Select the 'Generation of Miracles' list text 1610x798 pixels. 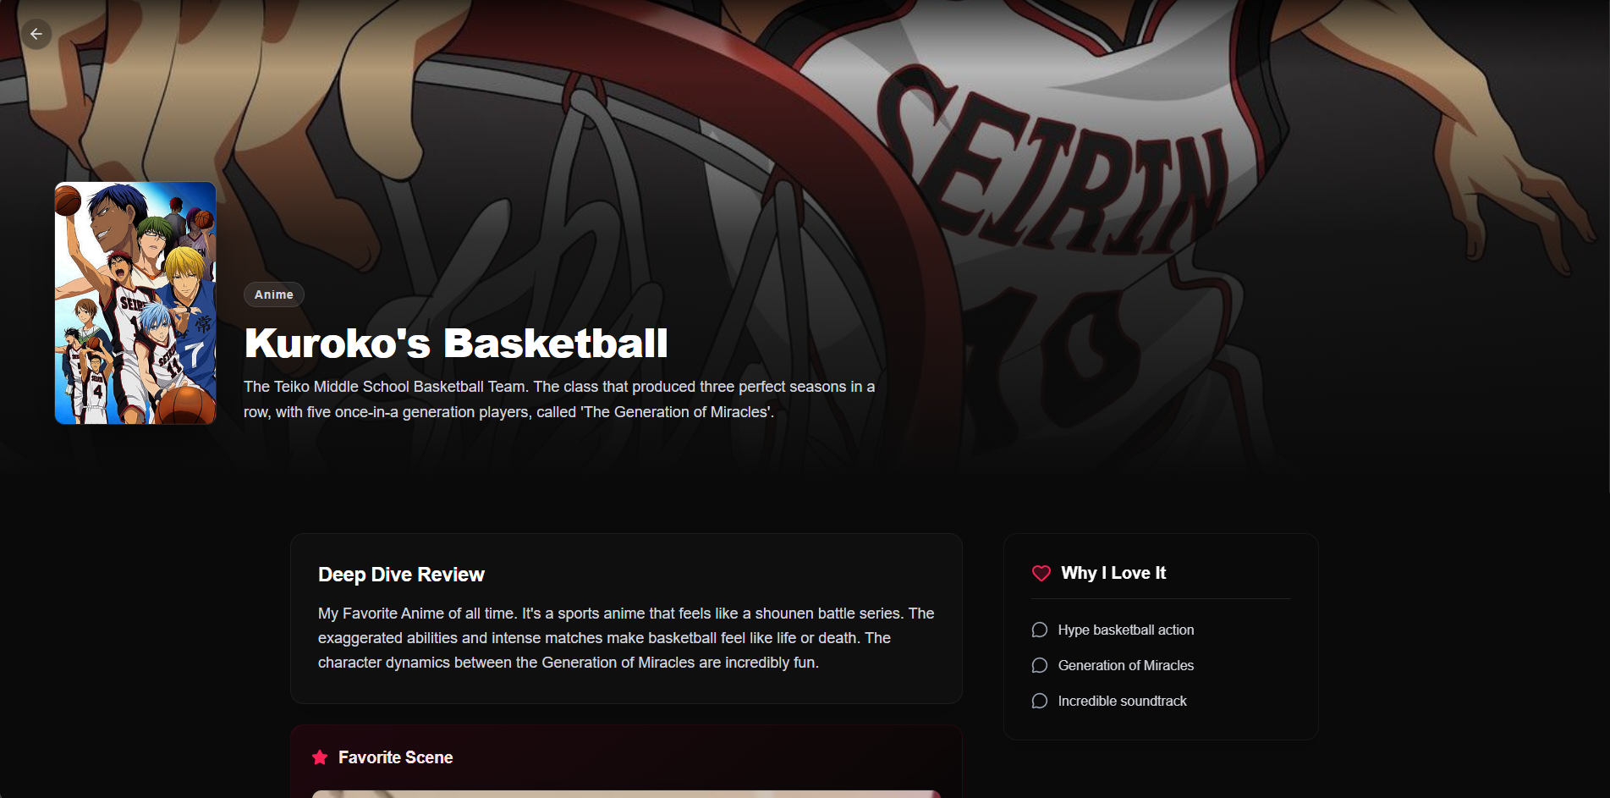1126,665
